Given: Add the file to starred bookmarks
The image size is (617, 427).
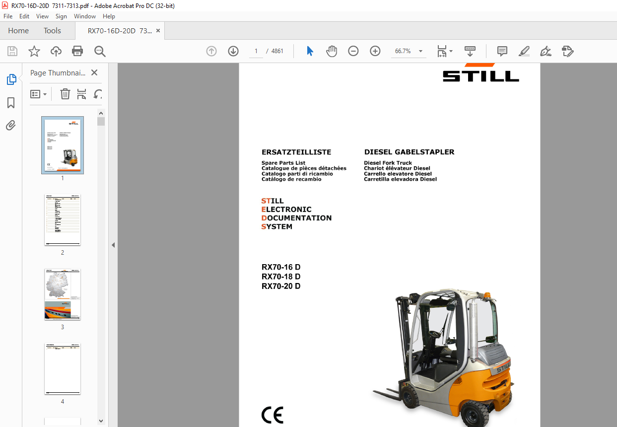Looking at the screenshot, I should (34, 51).
